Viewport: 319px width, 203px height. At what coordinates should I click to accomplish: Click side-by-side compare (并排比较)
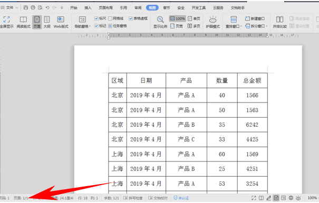tap(280, 22)
